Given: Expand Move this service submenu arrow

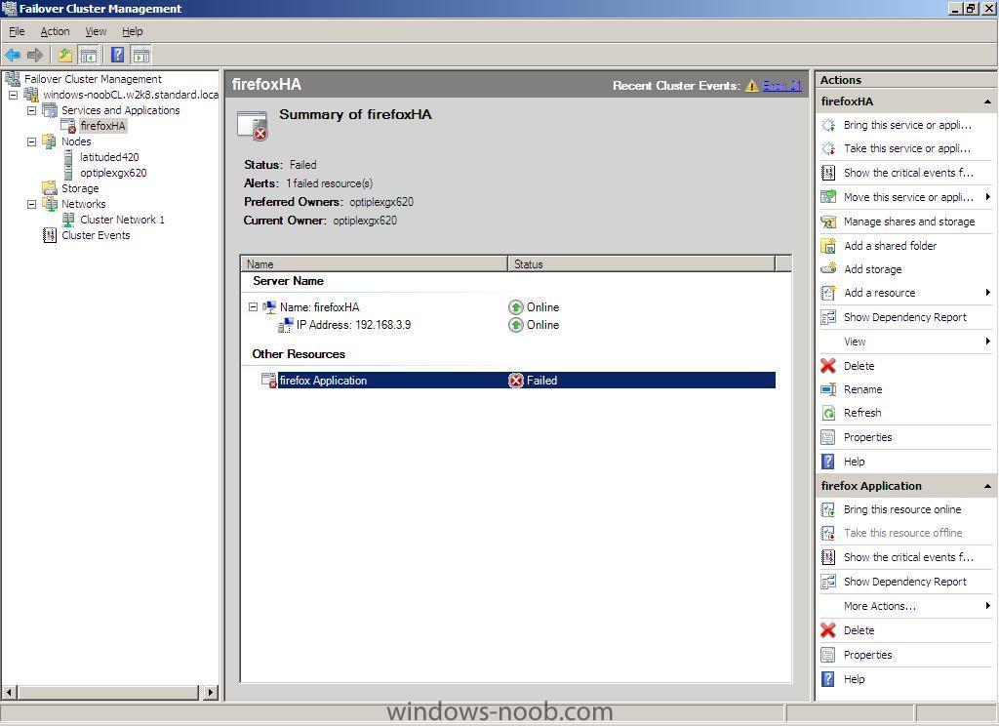Looking at the screenshot, I should click(987, 197).
